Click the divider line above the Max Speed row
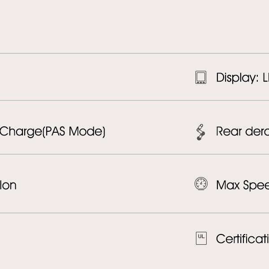Viewport: 269px width, 269px height. 134,154
